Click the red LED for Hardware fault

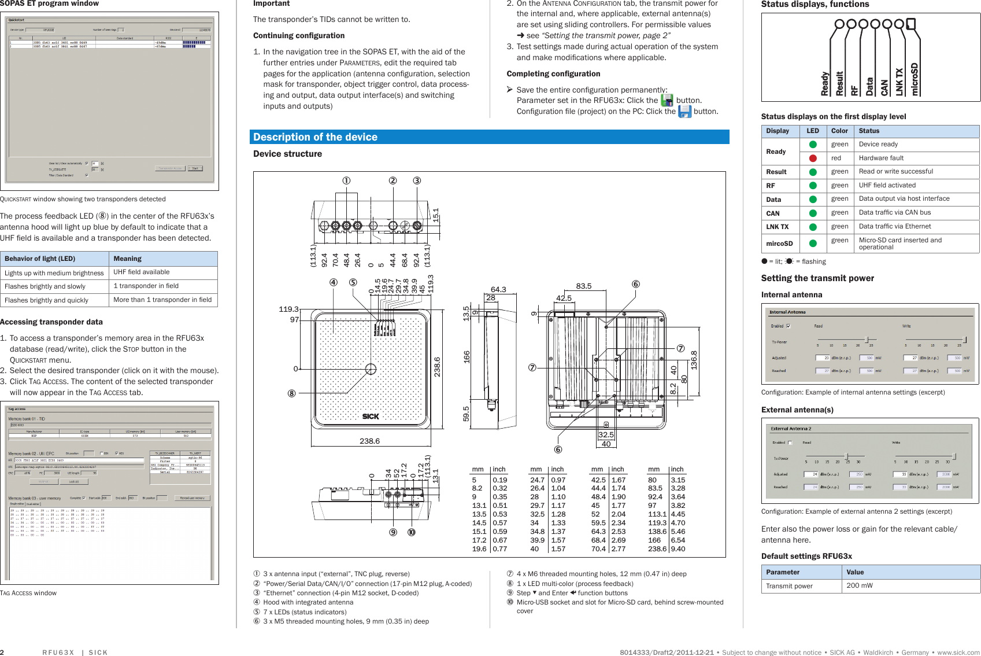click(x=813, y=158)
